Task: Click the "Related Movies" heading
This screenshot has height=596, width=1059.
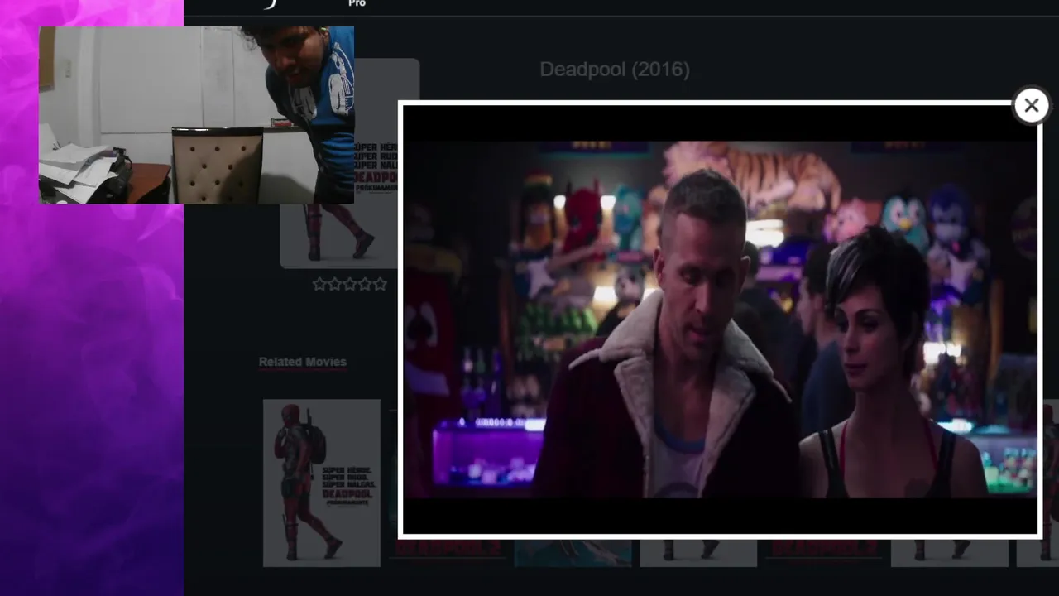Action: pos(303,362)
